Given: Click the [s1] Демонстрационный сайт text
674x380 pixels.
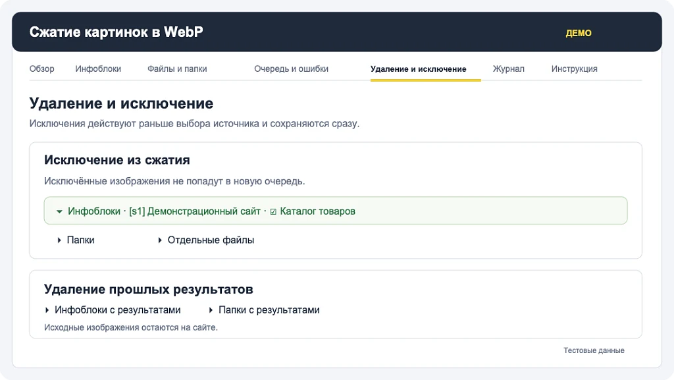Looking at the screenshot, I should pos(195,211).
